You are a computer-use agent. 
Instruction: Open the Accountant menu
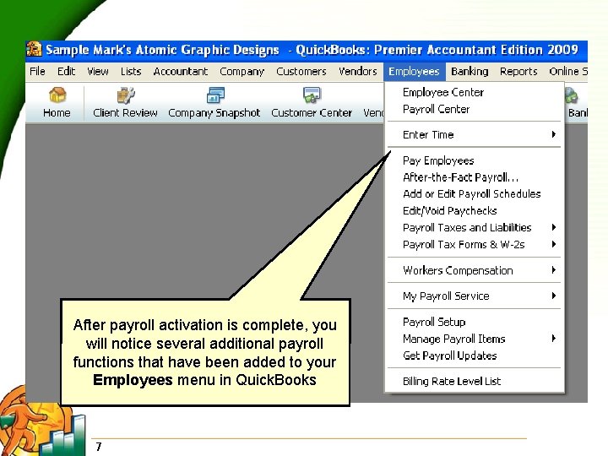point(181,71)
